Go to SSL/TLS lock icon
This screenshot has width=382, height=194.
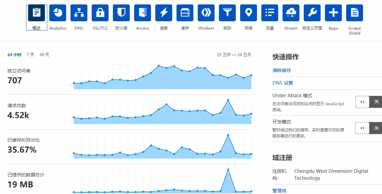click(x=100, y=13)
